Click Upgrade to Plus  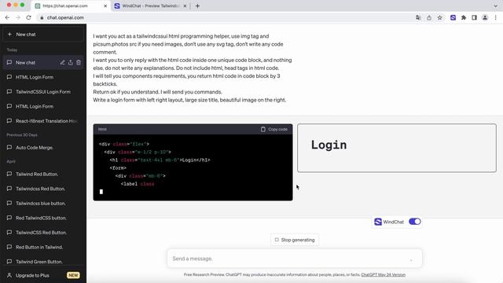(43, 275)
